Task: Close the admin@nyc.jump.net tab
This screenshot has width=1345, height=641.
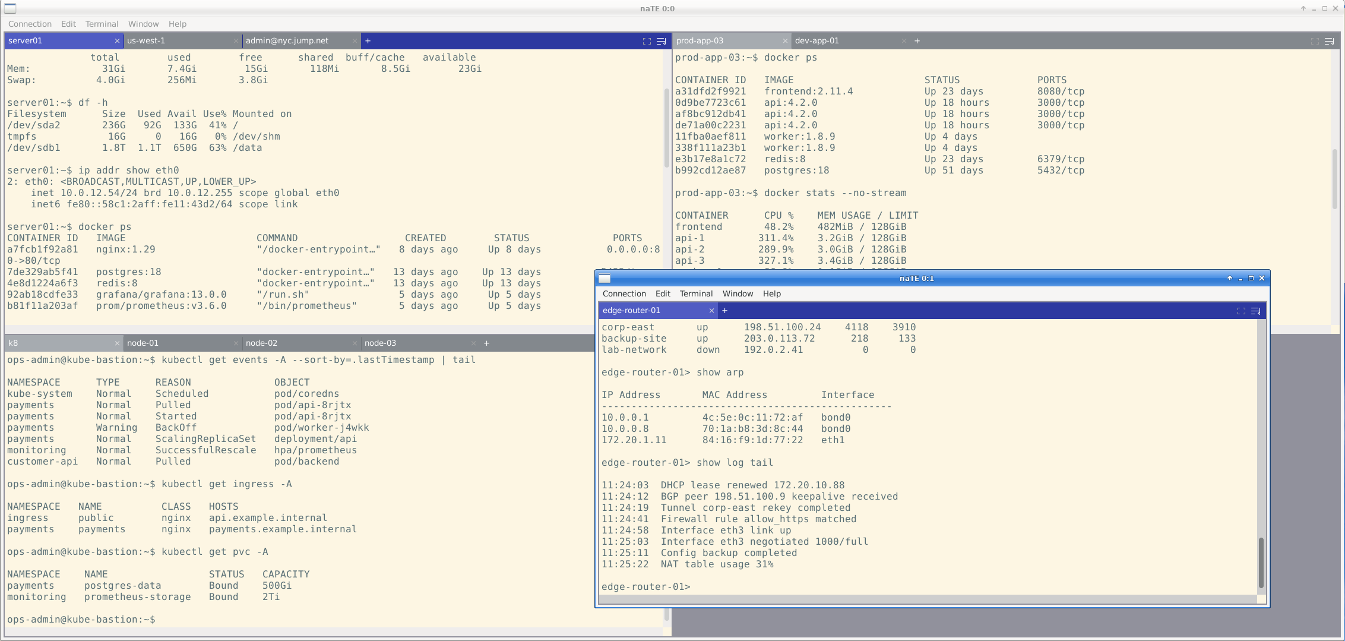Action: click(x=355, y=41)
